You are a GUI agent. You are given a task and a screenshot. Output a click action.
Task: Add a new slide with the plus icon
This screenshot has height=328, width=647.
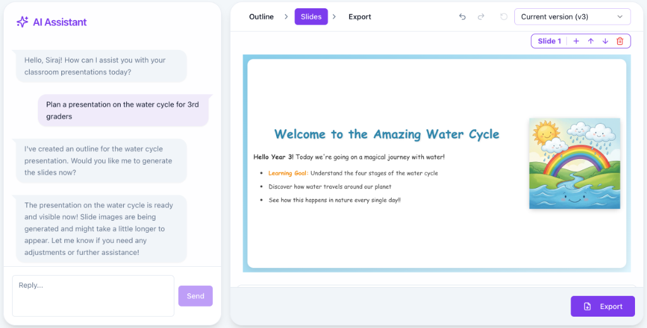[576, 41]
